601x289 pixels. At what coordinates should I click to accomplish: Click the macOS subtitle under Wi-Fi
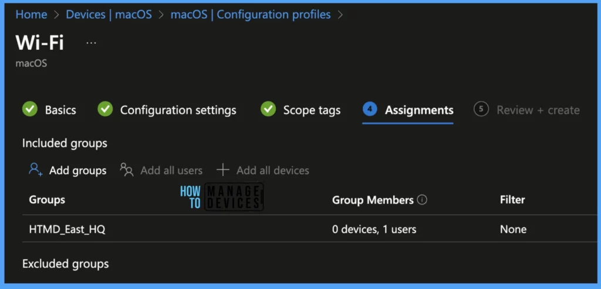pos(31,63)
